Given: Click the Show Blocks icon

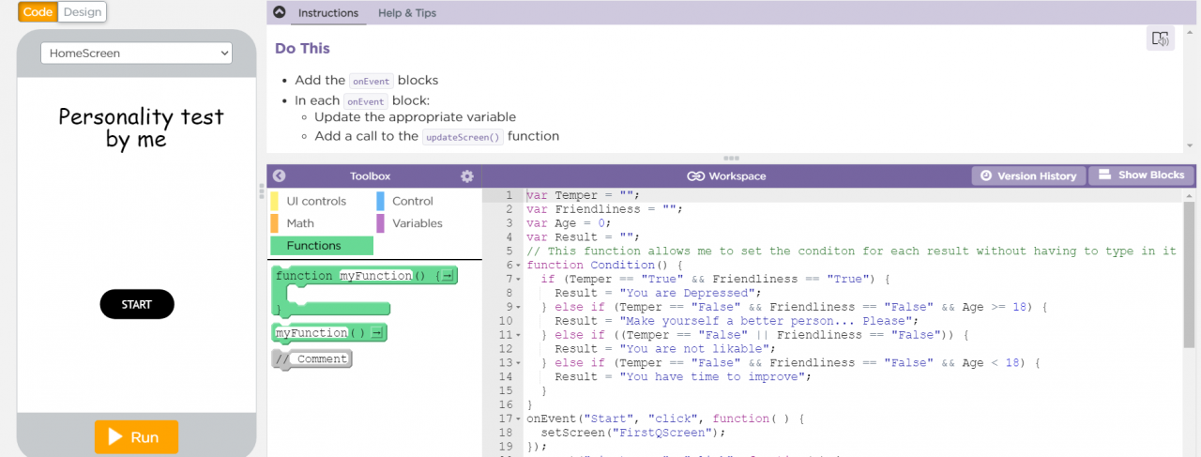Looking at the screenshot, I should coord(1105,175).
